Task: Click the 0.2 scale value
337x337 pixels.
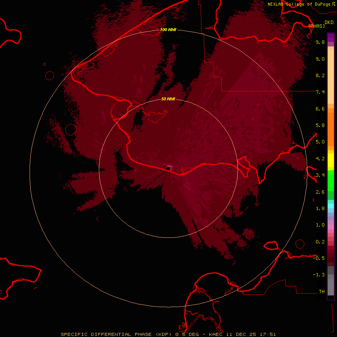Action: coord(320,242)
